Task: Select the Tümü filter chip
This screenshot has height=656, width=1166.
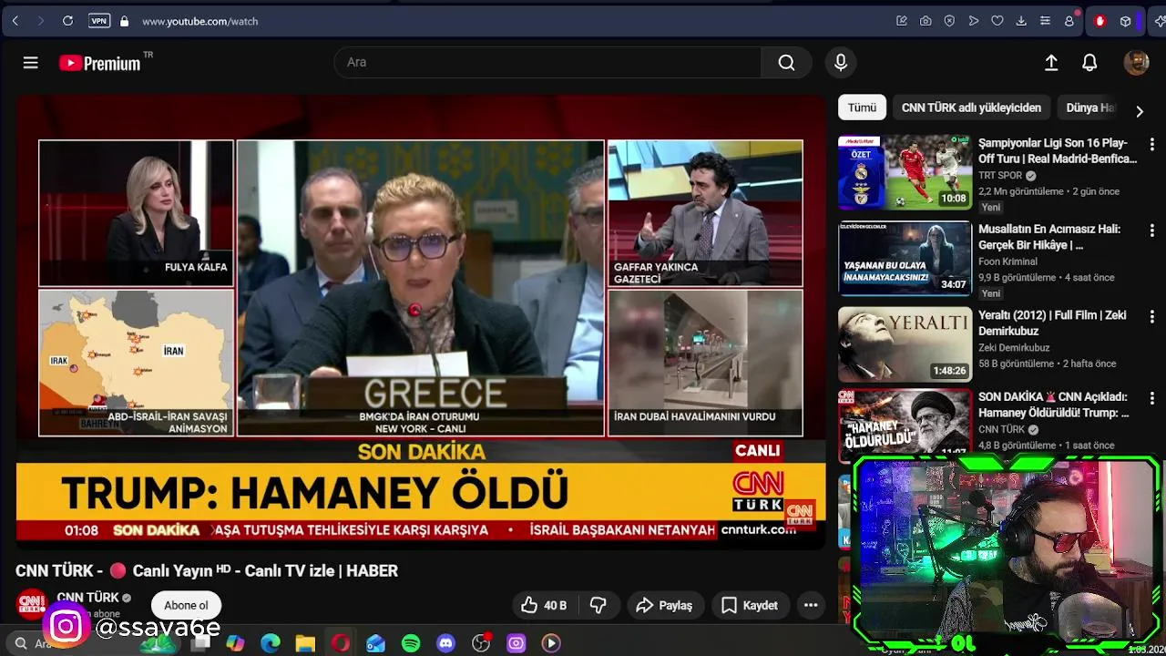Action: point(862,108)
